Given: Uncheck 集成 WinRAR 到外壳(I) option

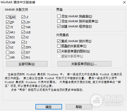Looking at the screenshot, I should coord(59,41).
